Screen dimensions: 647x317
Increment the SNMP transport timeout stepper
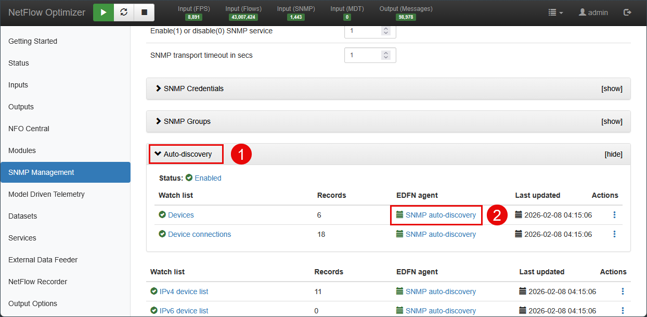(386, 53)
